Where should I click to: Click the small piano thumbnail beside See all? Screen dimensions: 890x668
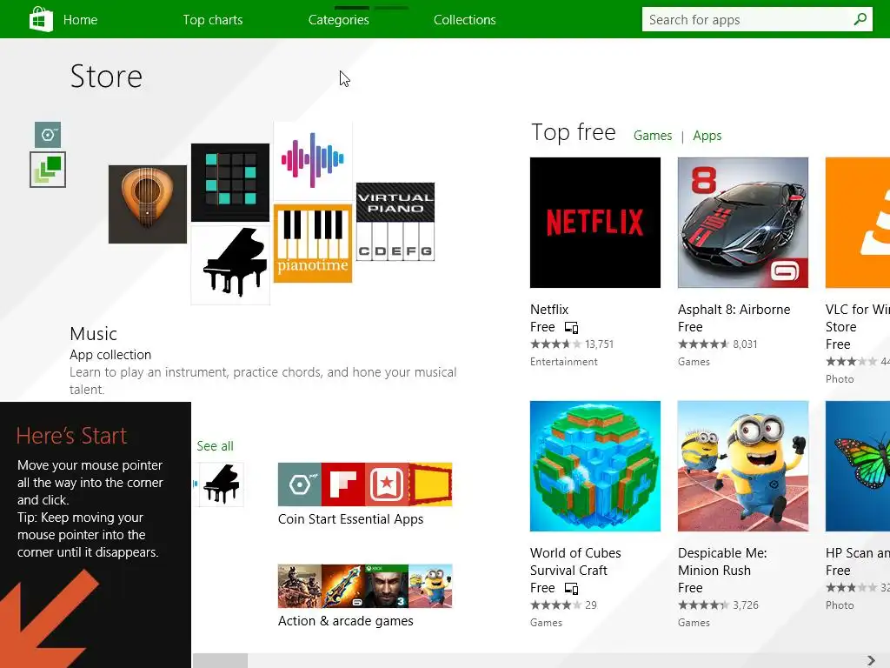[222, 484]
